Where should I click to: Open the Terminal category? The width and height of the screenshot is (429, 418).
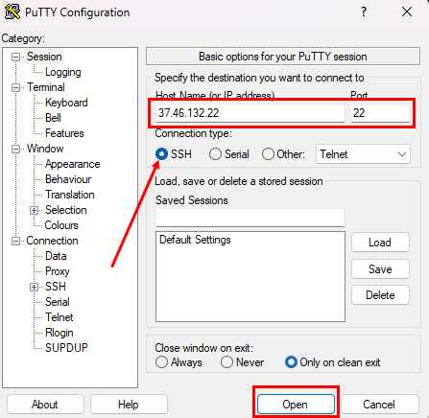[46, 87]
